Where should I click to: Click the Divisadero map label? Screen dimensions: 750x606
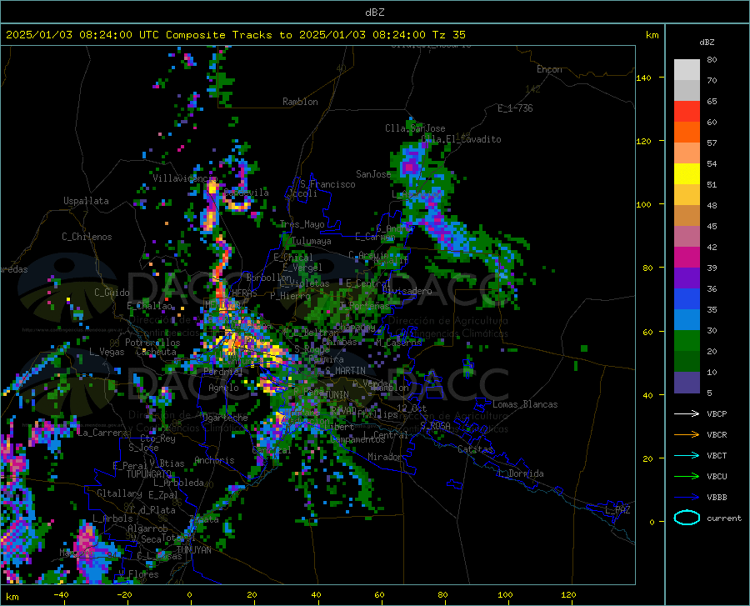pyautogui.click(x=407, y=291)
